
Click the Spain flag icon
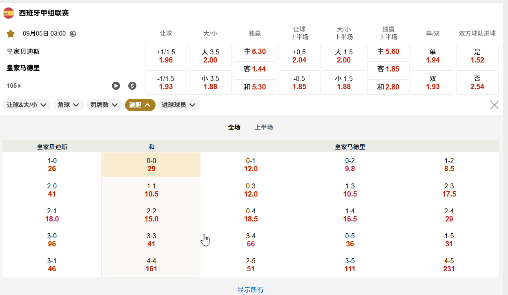pyautogui.click(x=9, y=13)
